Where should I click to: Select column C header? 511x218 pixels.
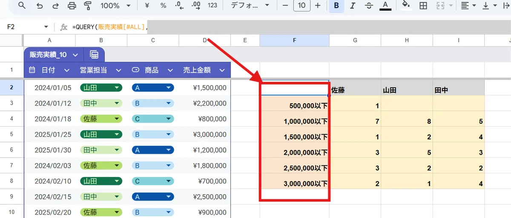153,40
